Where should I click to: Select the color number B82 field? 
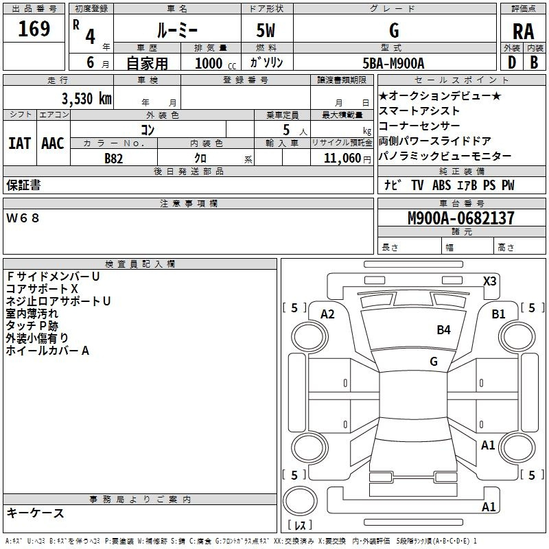point(114,158)
